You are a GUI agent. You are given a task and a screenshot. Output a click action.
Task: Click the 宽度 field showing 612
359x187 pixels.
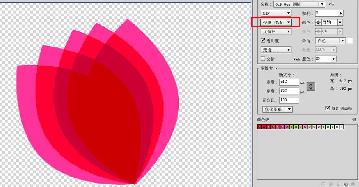(x=289, y=82)
